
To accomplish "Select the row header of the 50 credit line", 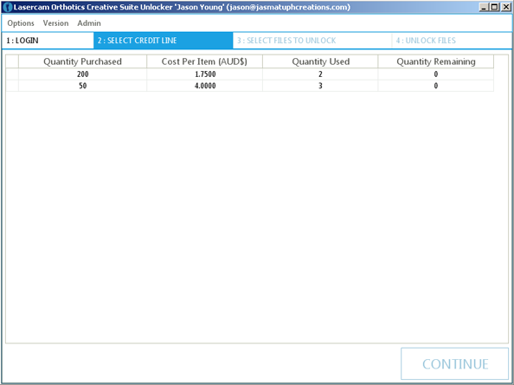I will (x=12, y=86).
